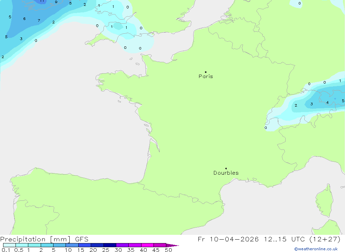Pick the 2–5 mm legend swatch
The height and width of the screenshot is (252, 345).
coord(47,245)
